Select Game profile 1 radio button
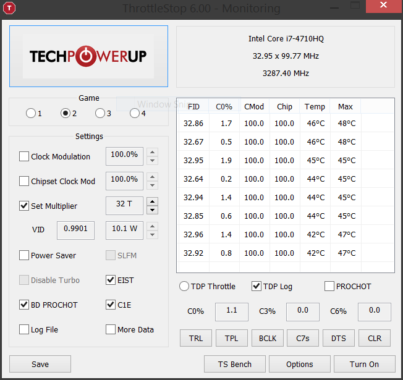 tap(31, 113)
